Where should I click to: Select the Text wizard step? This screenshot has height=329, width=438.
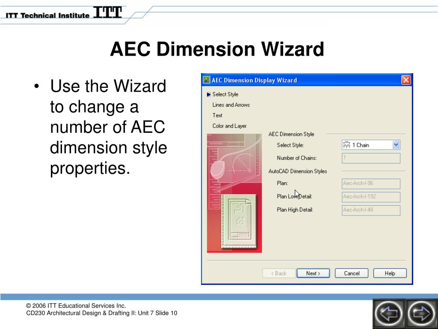click(x=217, y=115)
